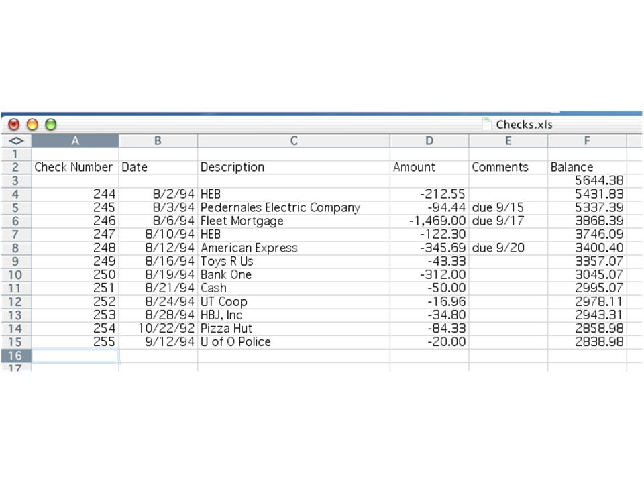The height and width of the screenshot is (483, 644).
Task: Select check number 247 cell
Action: pyautogui.click(x=75, y=235)
